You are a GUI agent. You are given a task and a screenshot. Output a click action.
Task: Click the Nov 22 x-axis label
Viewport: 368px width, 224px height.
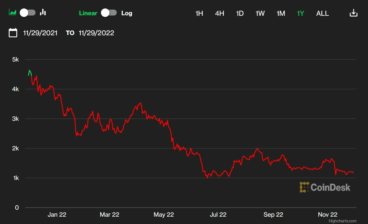(328, 215)
